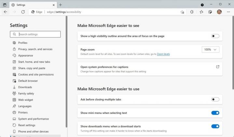The height and width of the screenshot is (137, 234).
Task: Select Web widget in sidebar
Action: (x=25, y=100)
